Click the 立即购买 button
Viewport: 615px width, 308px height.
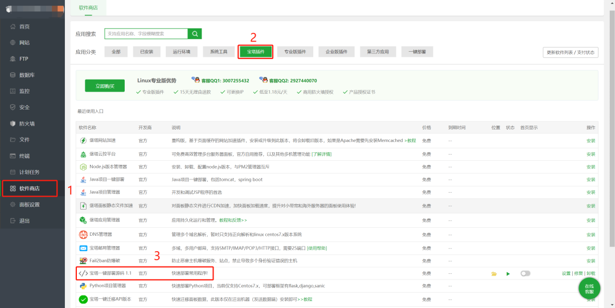coord(105,86)
